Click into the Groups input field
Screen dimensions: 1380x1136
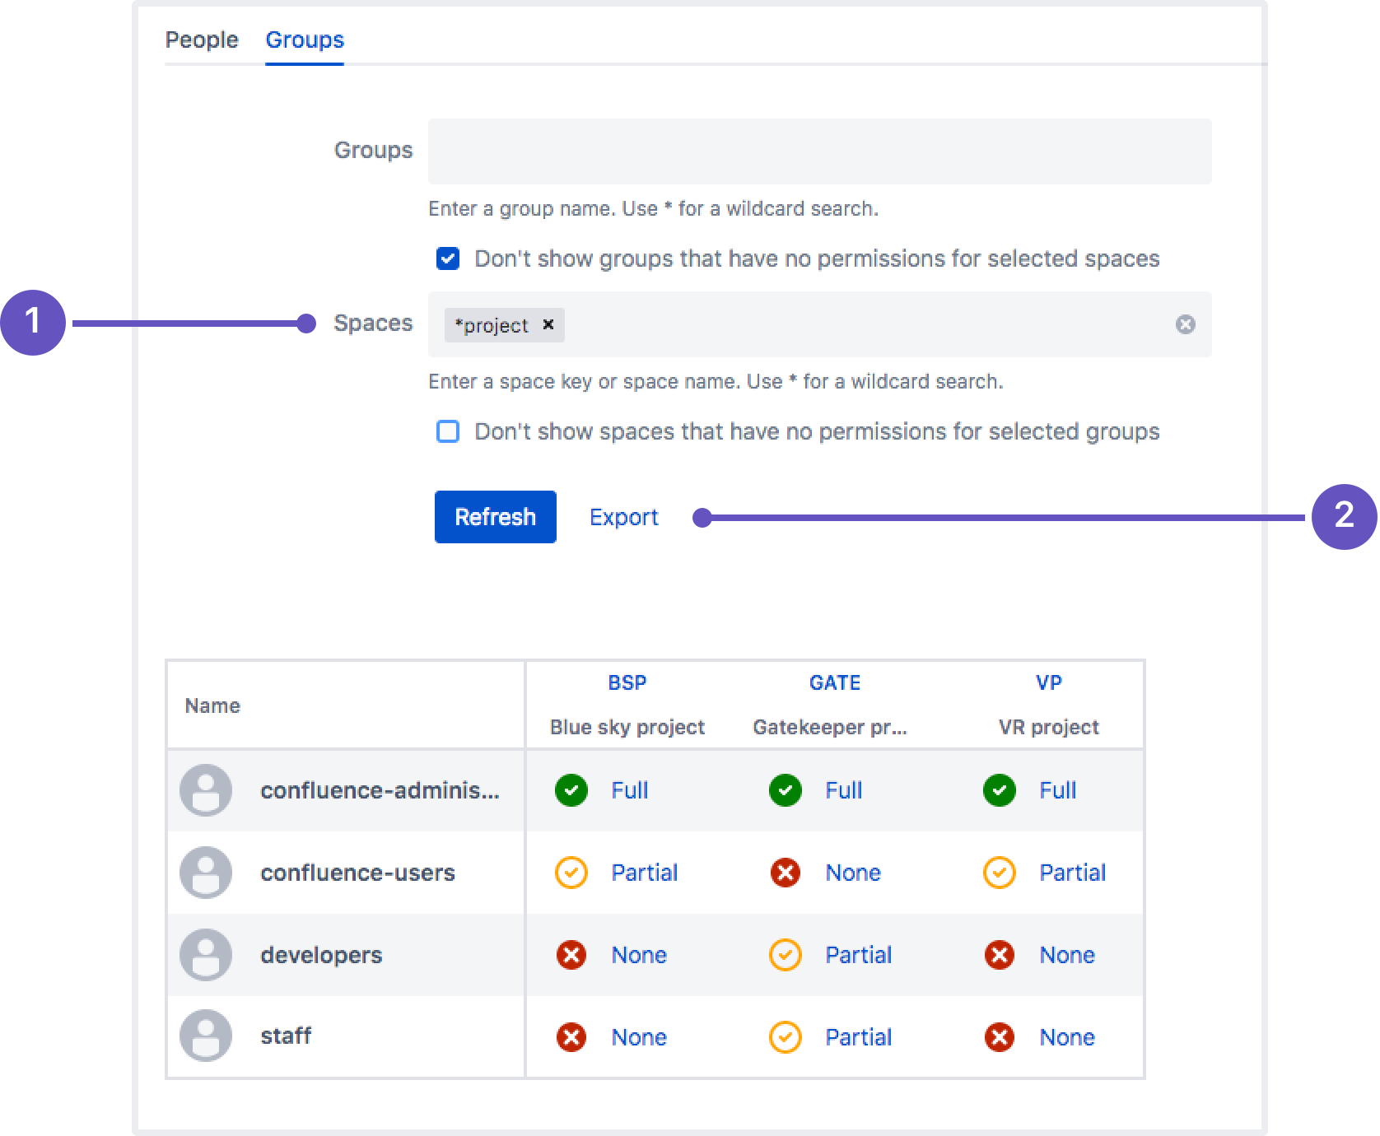pyautogui.click(x=819, y=151)
